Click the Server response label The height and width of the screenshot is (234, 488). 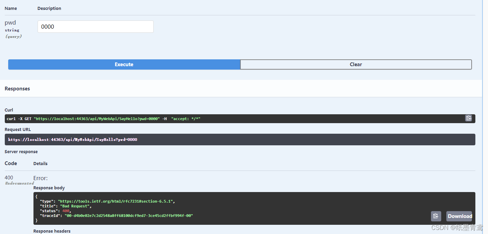21,152
